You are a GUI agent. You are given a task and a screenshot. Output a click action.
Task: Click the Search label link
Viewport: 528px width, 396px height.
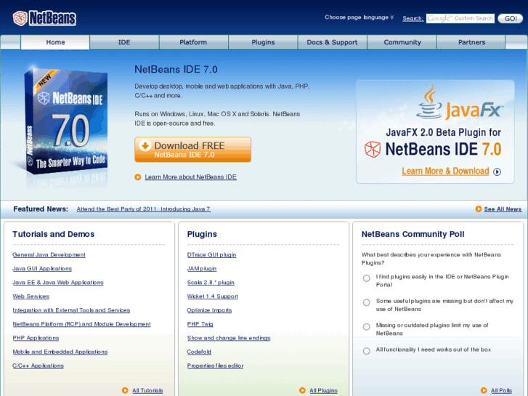point(413,19)
